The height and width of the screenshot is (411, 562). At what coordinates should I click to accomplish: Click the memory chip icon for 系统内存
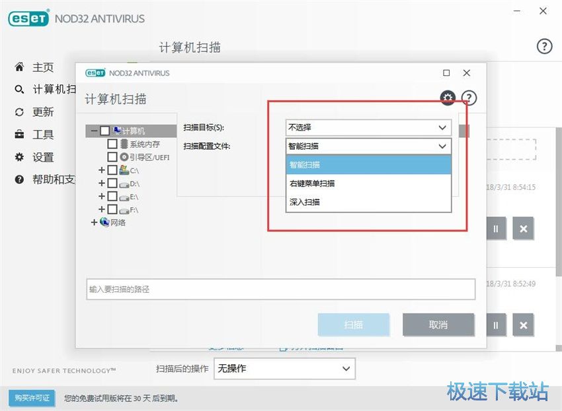[124, 144]
